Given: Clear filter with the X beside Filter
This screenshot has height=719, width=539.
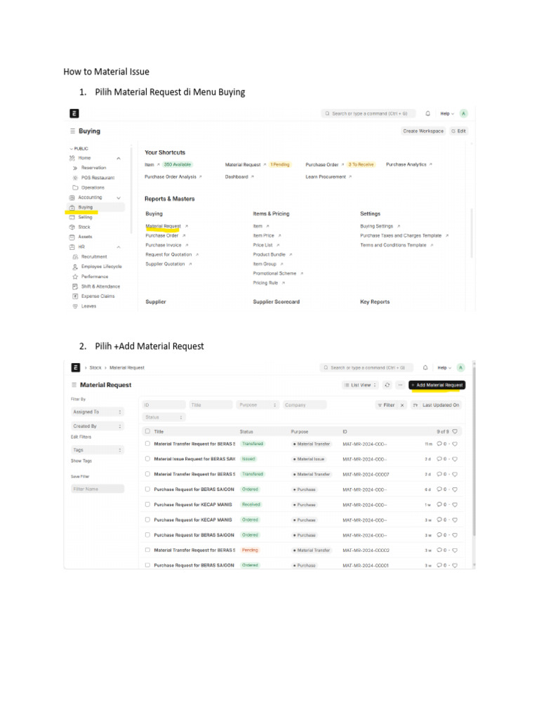Looking at the screenshot, I should pyautogui.click(x=402, y=405).
